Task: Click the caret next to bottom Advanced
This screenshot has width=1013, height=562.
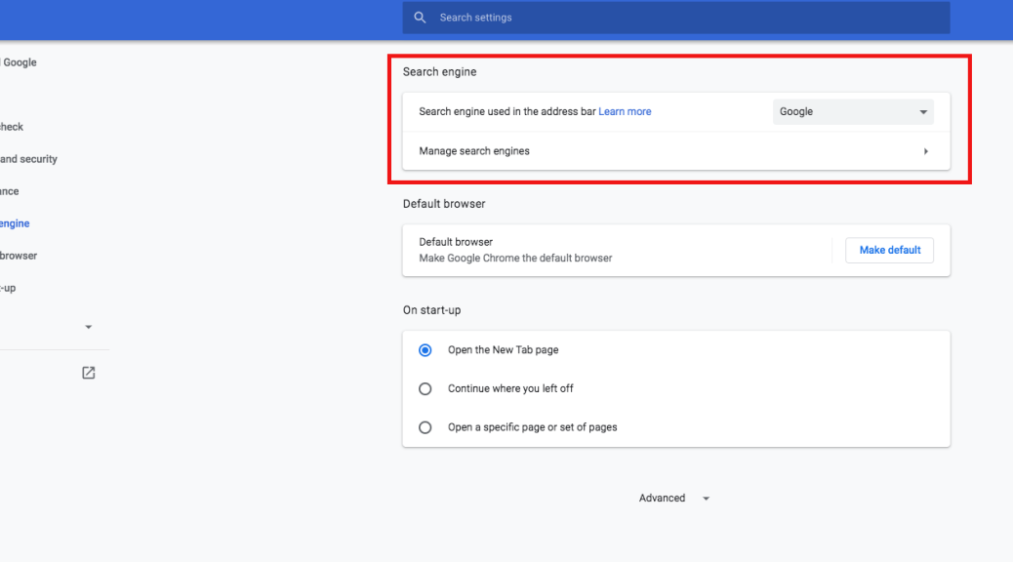Action: (x=707, y=499)
